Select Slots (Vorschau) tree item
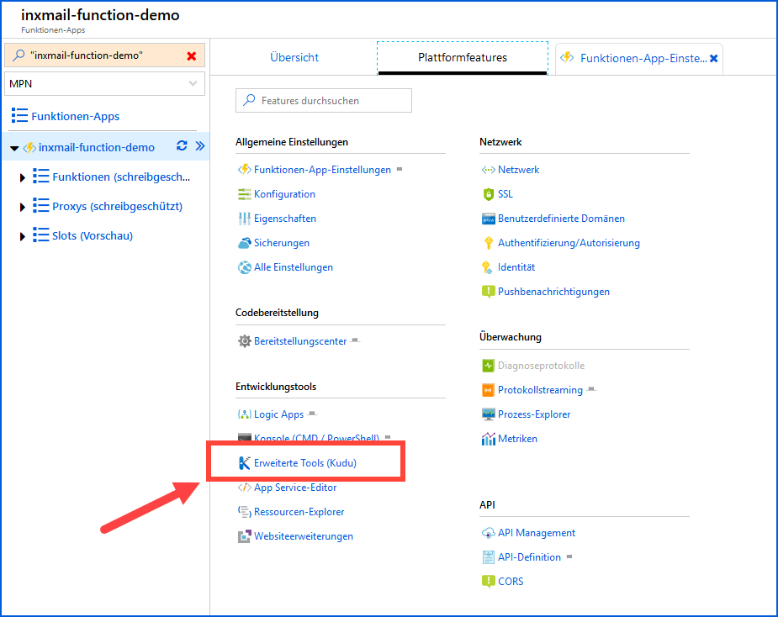This screenshot has height=617, width=778. click(93, 236)
